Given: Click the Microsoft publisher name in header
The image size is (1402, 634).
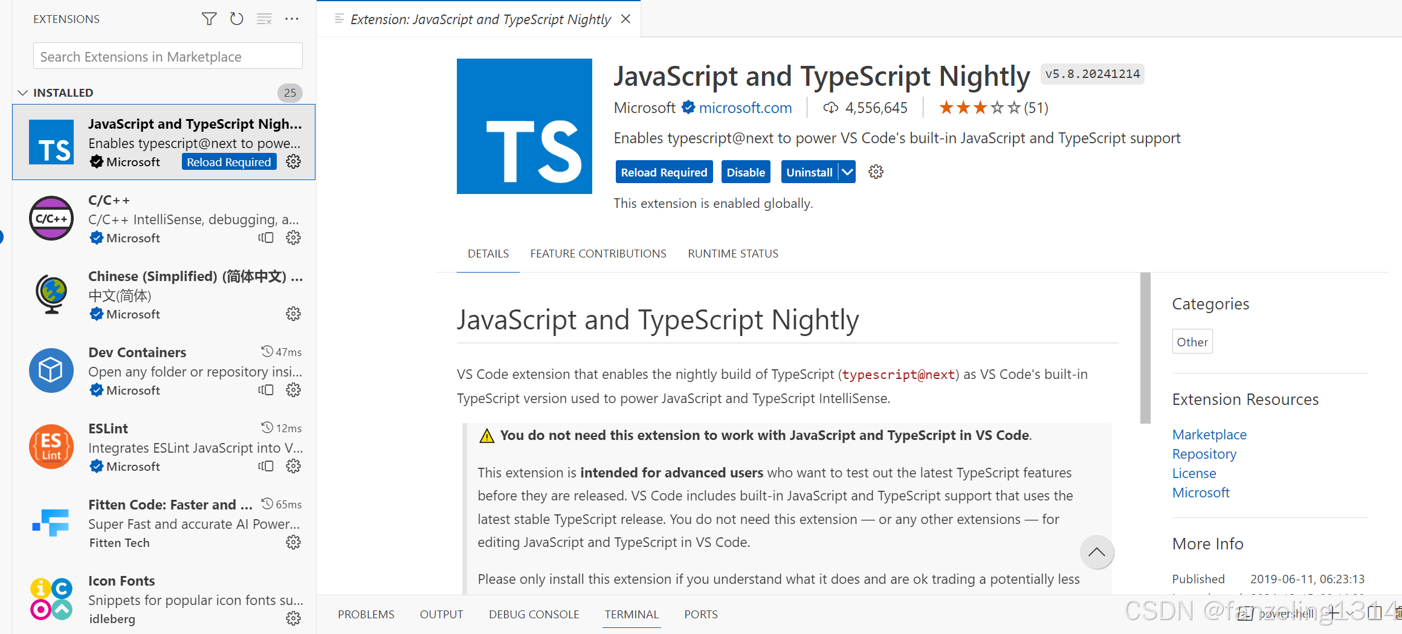Looking at the screenshot, I should [644, 108].
